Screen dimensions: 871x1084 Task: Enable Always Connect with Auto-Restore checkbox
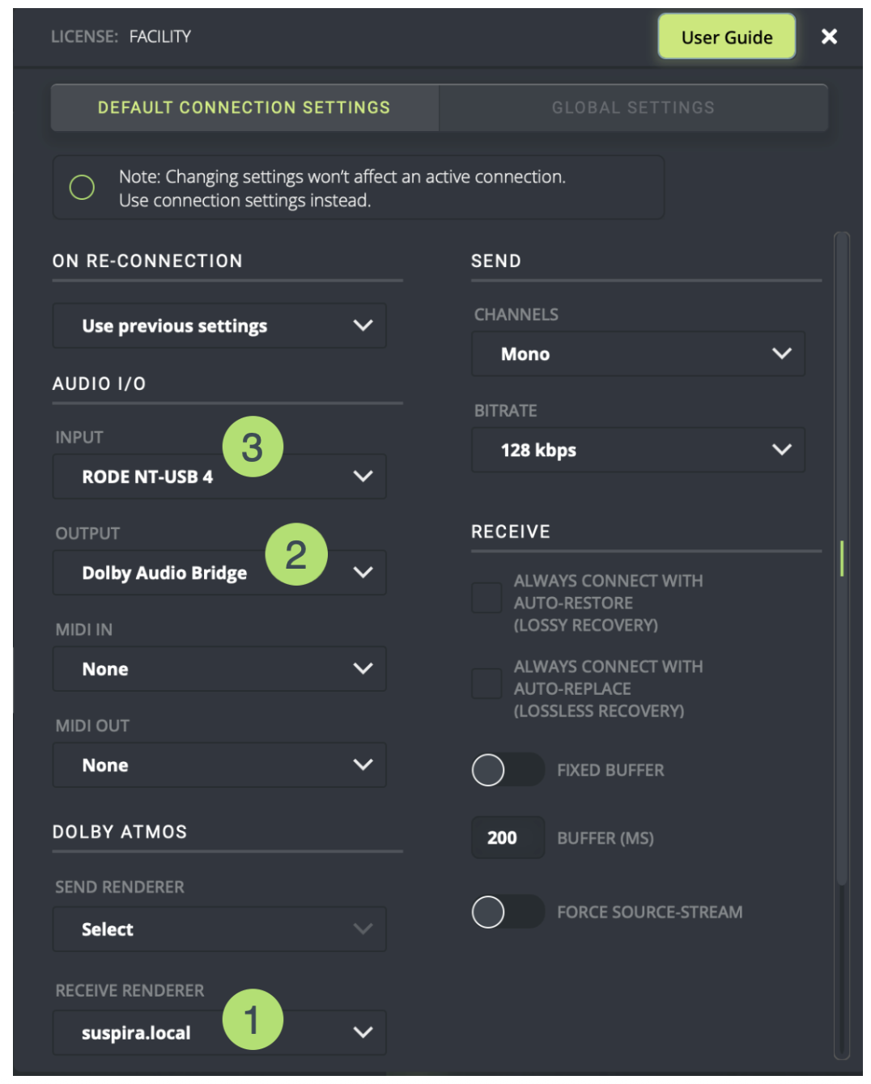(487, 598)
